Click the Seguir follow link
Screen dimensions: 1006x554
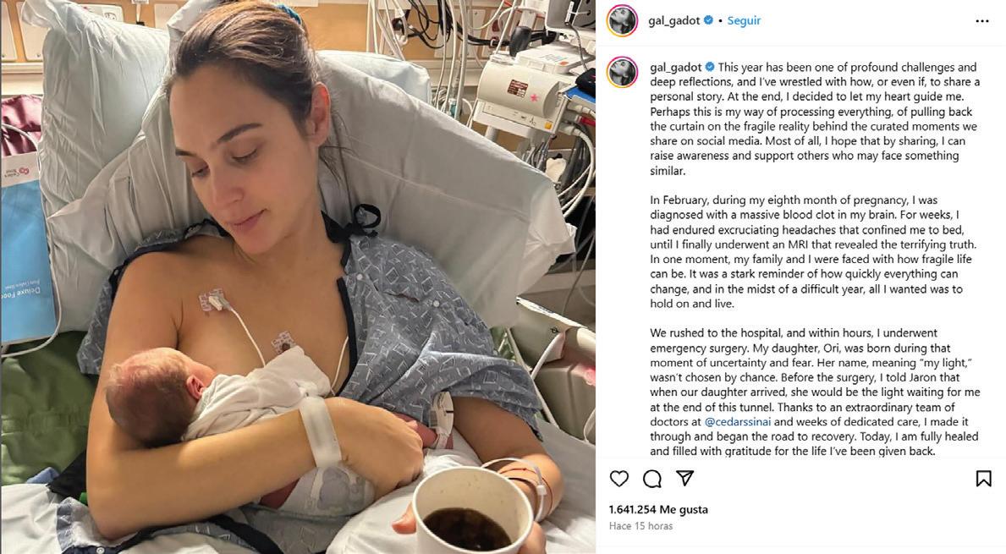[745, 20]
